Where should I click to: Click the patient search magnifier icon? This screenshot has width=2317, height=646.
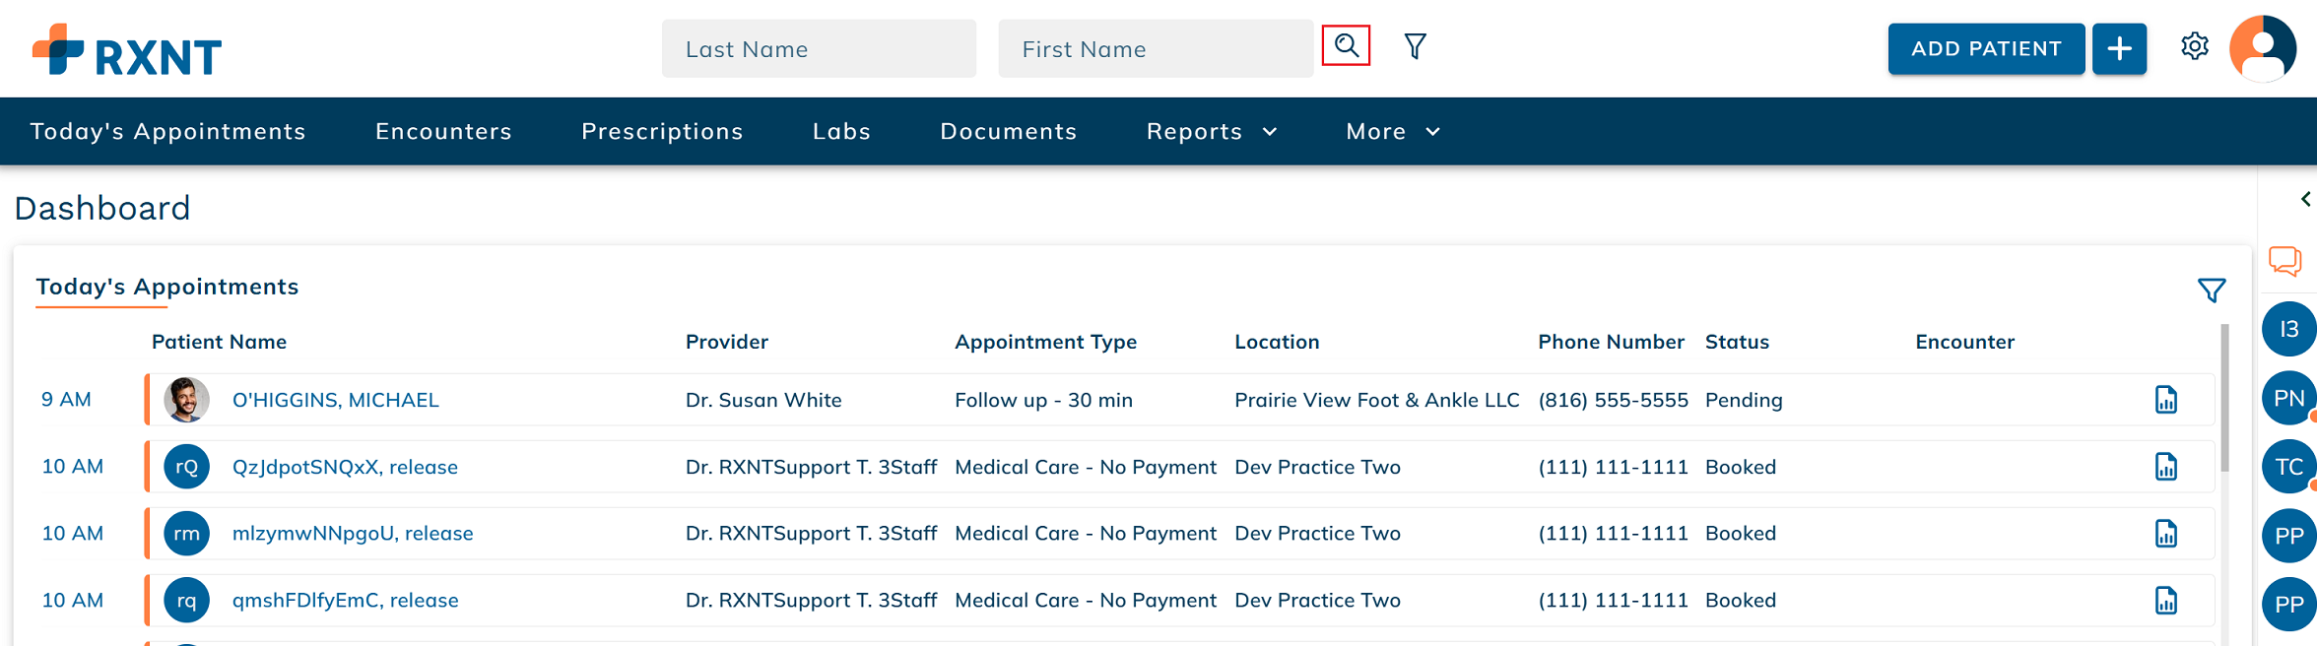(1346, 46)
